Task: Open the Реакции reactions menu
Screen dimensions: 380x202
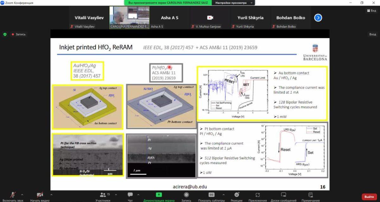Action: click(237, 195)
